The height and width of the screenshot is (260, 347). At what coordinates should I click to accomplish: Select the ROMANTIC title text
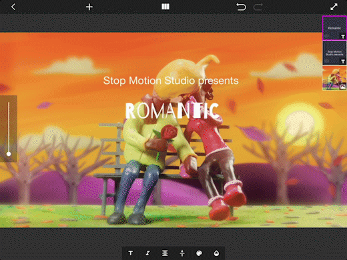click(172, 111)
